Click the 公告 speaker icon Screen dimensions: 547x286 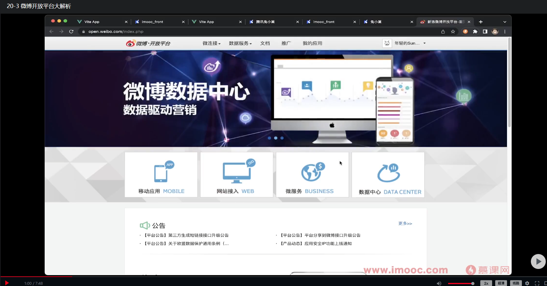coord(145,225)
